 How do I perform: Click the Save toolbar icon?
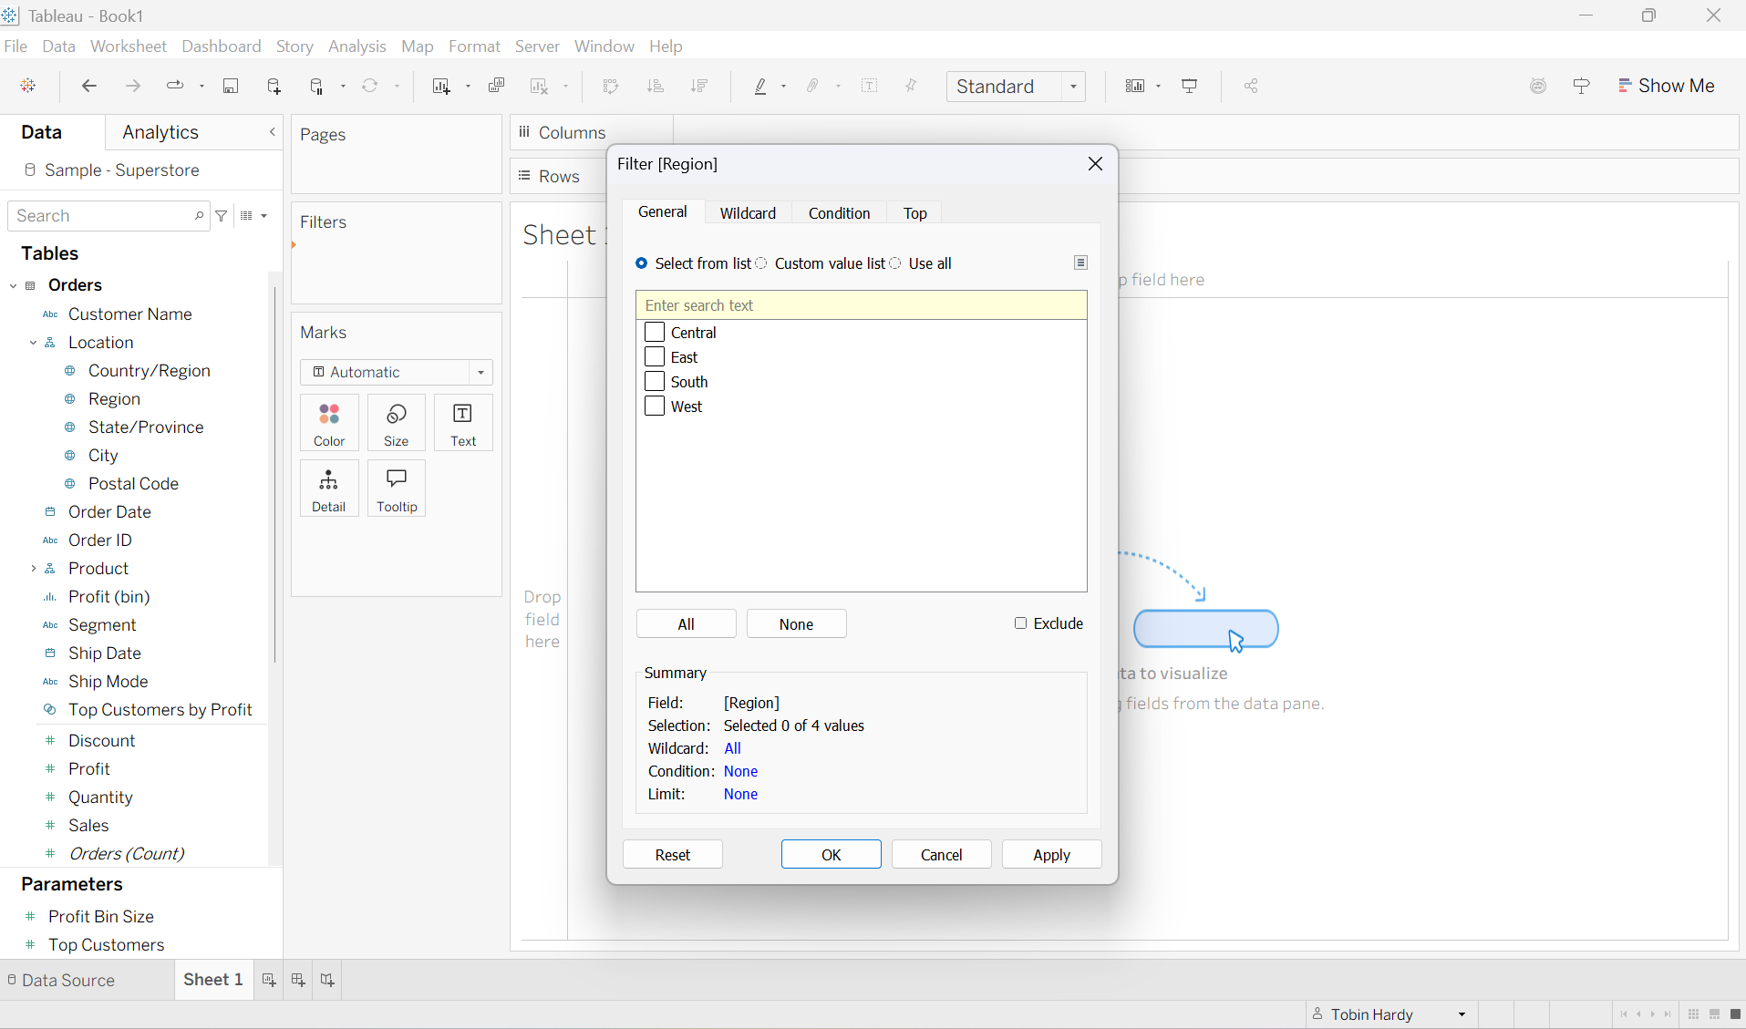(x=231, y=86)
